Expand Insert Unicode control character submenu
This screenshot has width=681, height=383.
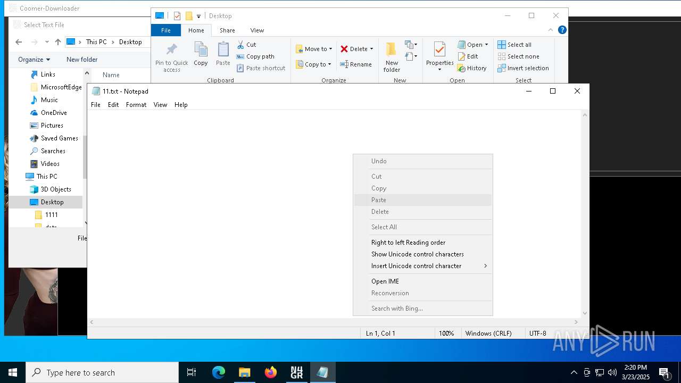coord(423,266)
